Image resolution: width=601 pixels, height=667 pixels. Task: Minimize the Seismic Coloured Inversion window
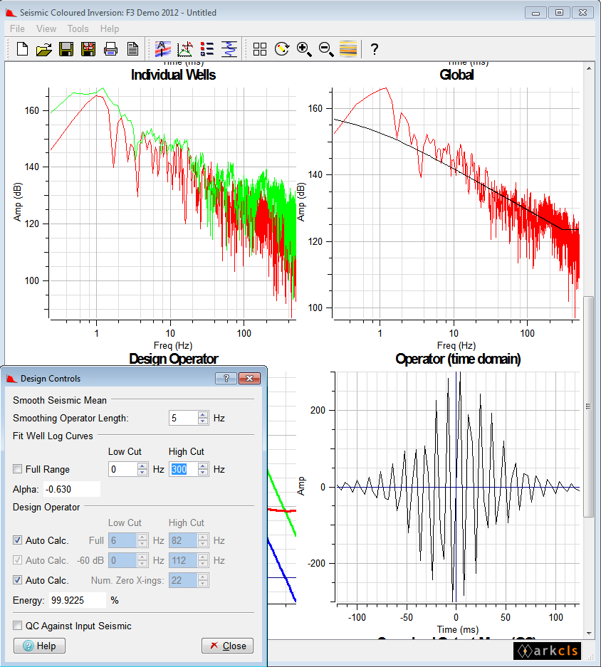[x=536, y=13]
